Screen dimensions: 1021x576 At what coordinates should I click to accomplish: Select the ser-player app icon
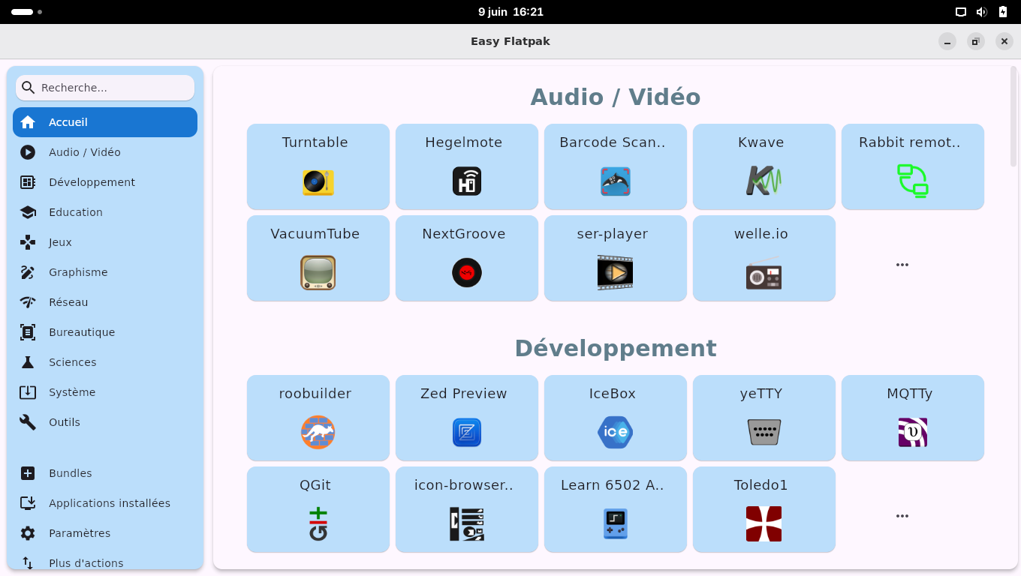pos(616,273)
